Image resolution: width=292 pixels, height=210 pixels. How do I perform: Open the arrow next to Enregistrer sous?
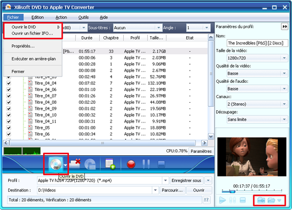click(208, 180)
